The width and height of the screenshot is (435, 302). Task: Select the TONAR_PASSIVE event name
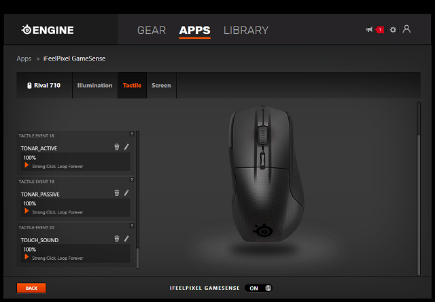(40, 195)
